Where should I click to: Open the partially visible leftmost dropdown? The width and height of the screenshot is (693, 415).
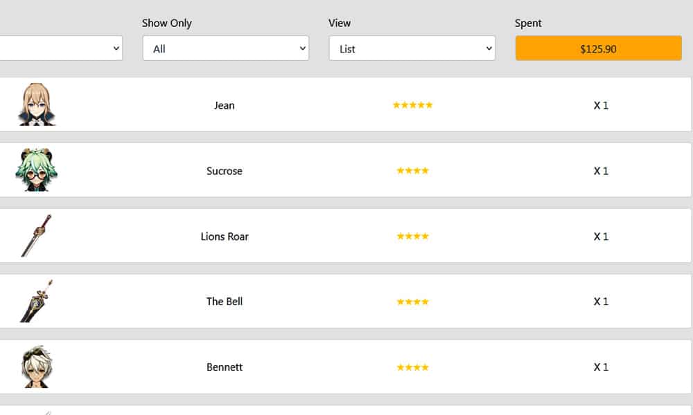click(61, 48)
